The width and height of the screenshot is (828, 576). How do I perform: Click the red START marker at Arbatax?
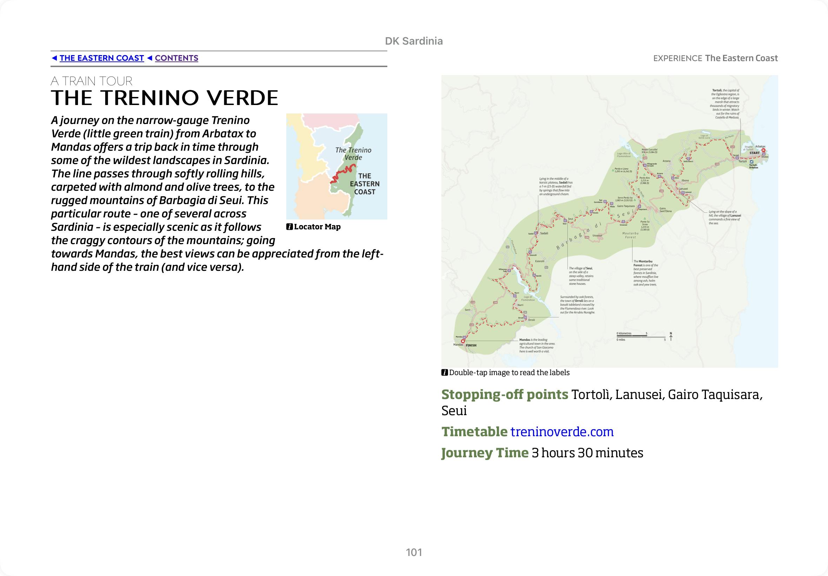[763, 150]
